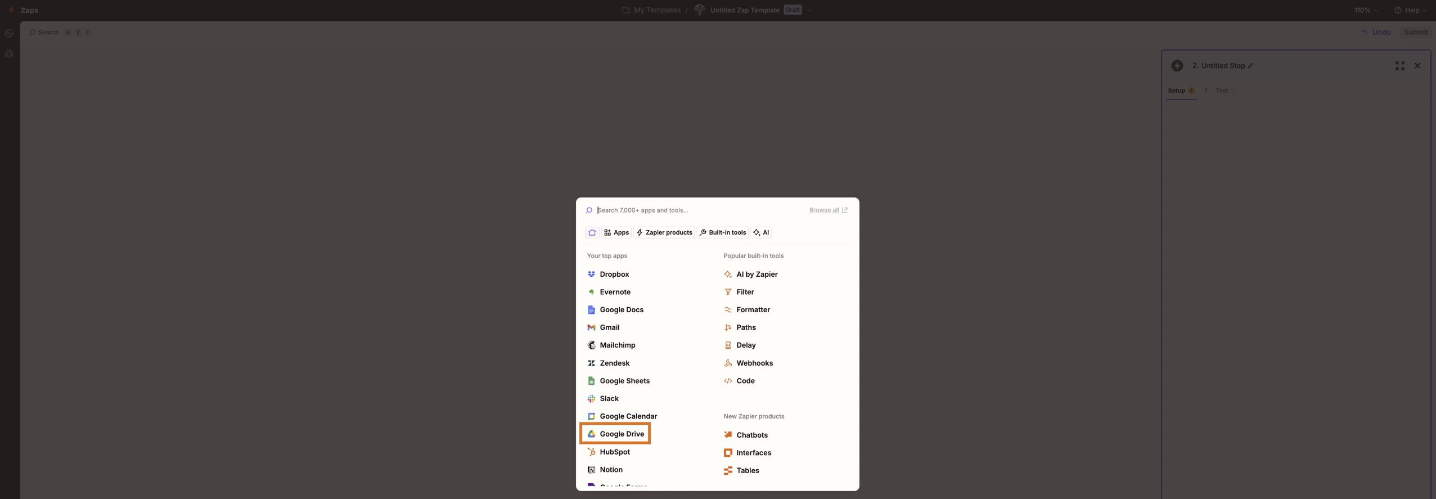Viewport: 1436px width, 499px height.
Task: Expand the step panel to fullscreen
Action: tap(1399, 66)
